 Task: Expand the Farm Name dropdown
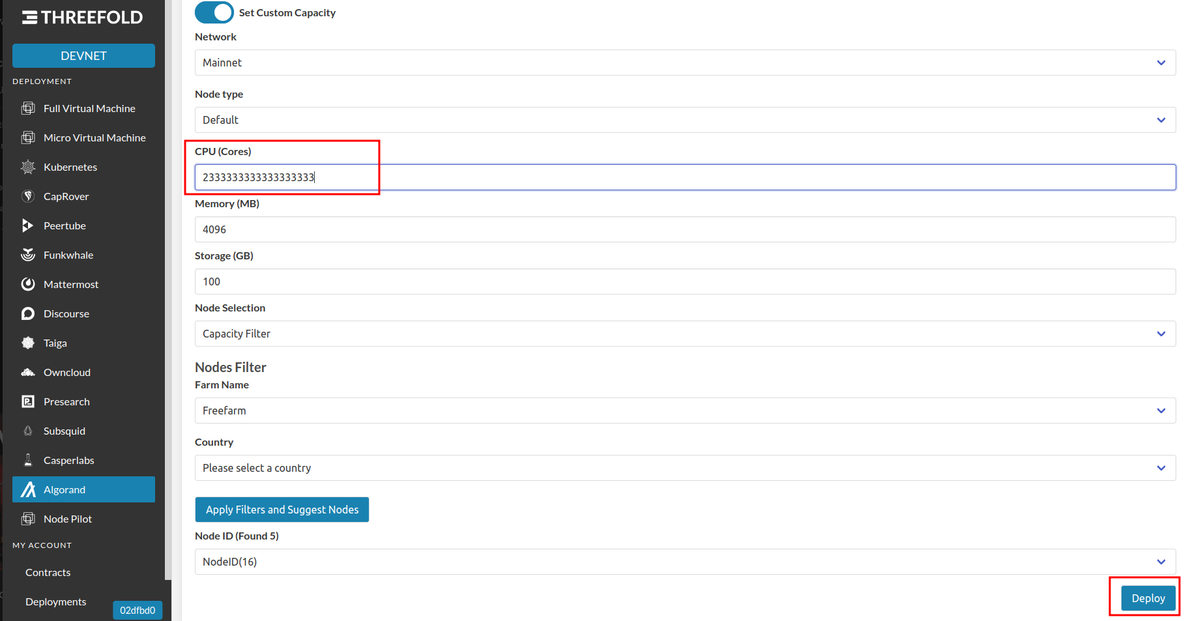click(685, 411)
